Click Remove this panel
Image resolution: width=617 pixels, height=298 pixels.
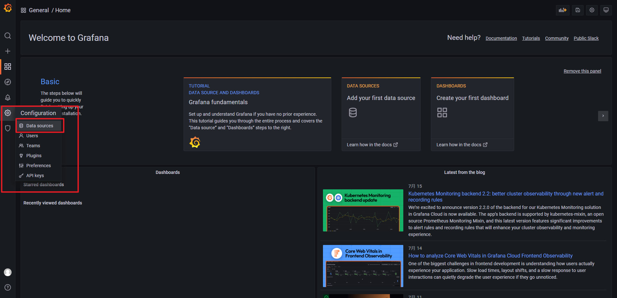[x=582, y=71]
